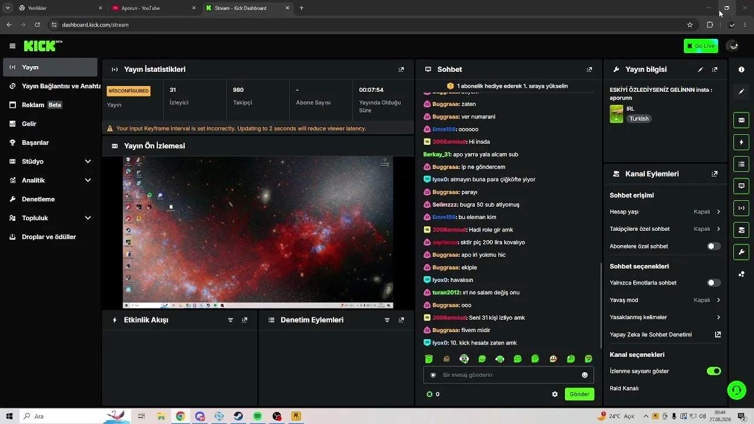Click the Bir mesaj gönderin input field
Image resolution: width=754 pixels, height=424 pixels.
pyautogui.click(x=508, y=375)
